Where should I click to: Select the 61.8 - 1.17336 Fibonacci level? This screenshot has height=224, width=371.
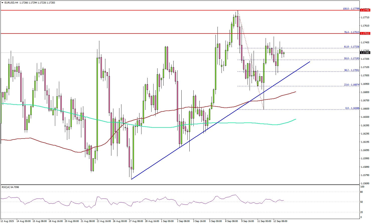(x=351, y=47)
